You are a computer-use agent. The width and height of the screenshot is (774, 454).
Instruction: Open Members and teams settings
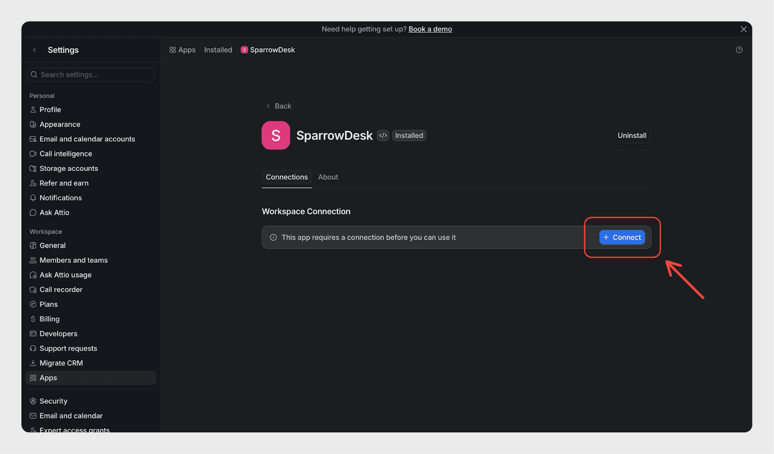(x=74, y=260)
